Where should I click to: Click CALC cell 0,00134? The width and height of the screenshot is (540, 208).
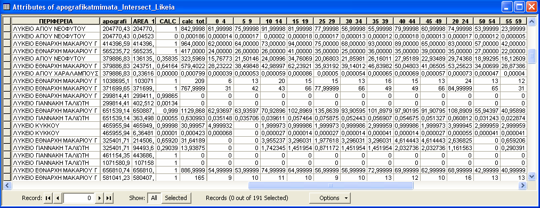(x=168, y=103)
